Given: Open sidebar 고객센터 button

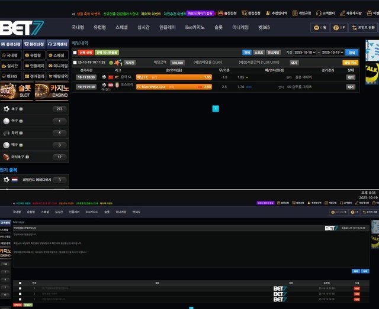Looking at the screenshot, I should pyautogui.click(x=57, y=44).
